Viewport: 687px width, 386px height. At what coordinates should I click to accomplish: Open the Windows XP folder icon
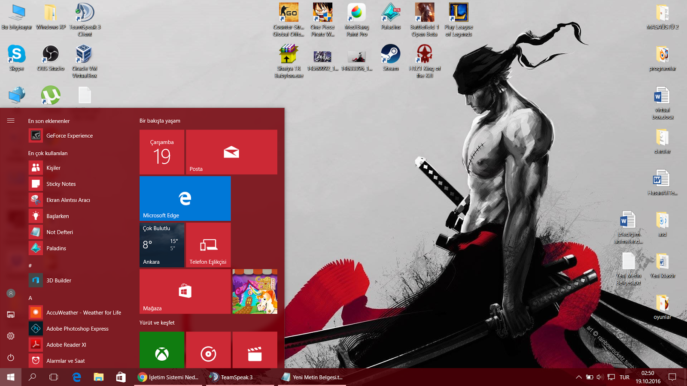pyautogui.click(x=51, y=16)
